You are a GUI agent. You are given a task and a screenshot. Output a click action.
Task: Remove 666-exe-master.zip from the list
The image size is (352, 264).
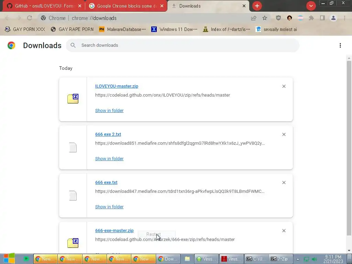click(x=284, y=231)
